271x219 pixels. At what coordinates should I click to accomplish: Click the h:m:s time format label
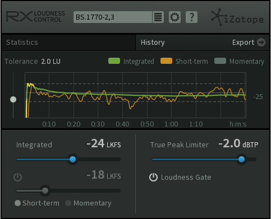[238, 124]
